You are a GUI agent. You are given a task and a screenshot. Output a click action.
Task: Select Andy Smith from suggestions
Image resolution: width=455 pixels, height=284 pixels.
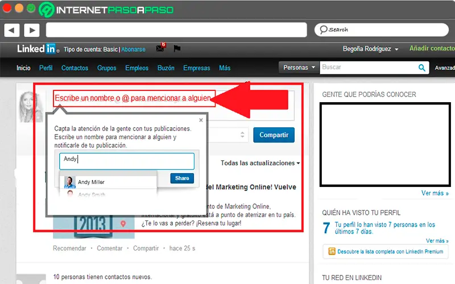(x=108, y=194)
